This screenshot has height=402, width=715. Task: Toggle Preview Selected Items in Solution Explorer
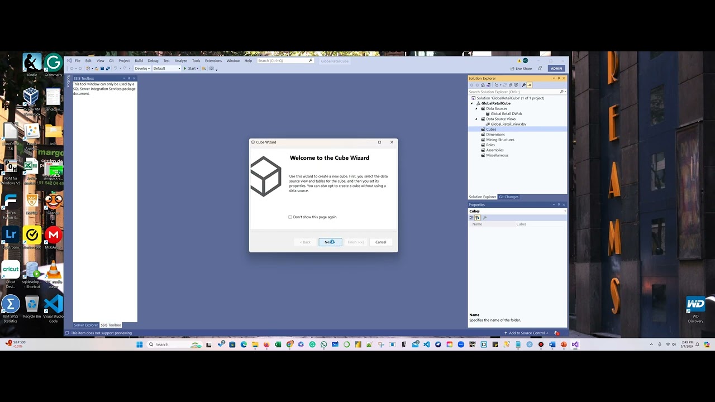coord(529,85)
